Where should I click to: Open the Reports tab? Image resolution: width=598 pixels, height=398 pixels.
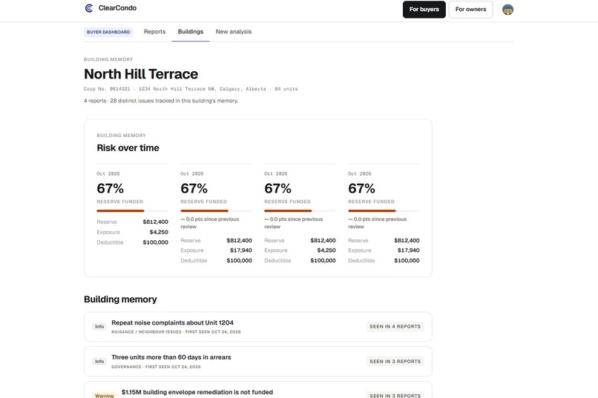pos(154,32)
